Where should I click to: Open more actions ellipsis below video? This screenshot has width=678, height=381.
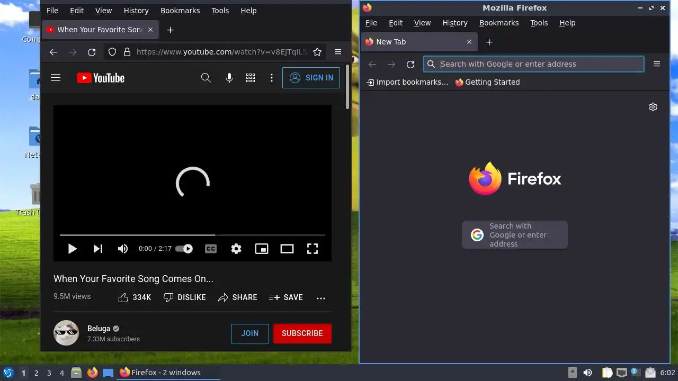(321, 298)
